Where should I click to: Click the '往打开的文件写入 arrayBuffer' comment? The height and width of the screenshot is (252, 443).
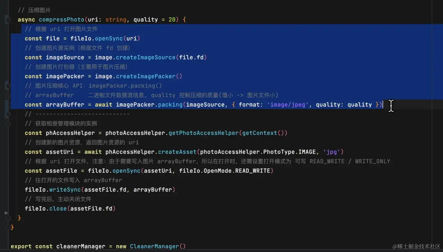coord(74,180)
